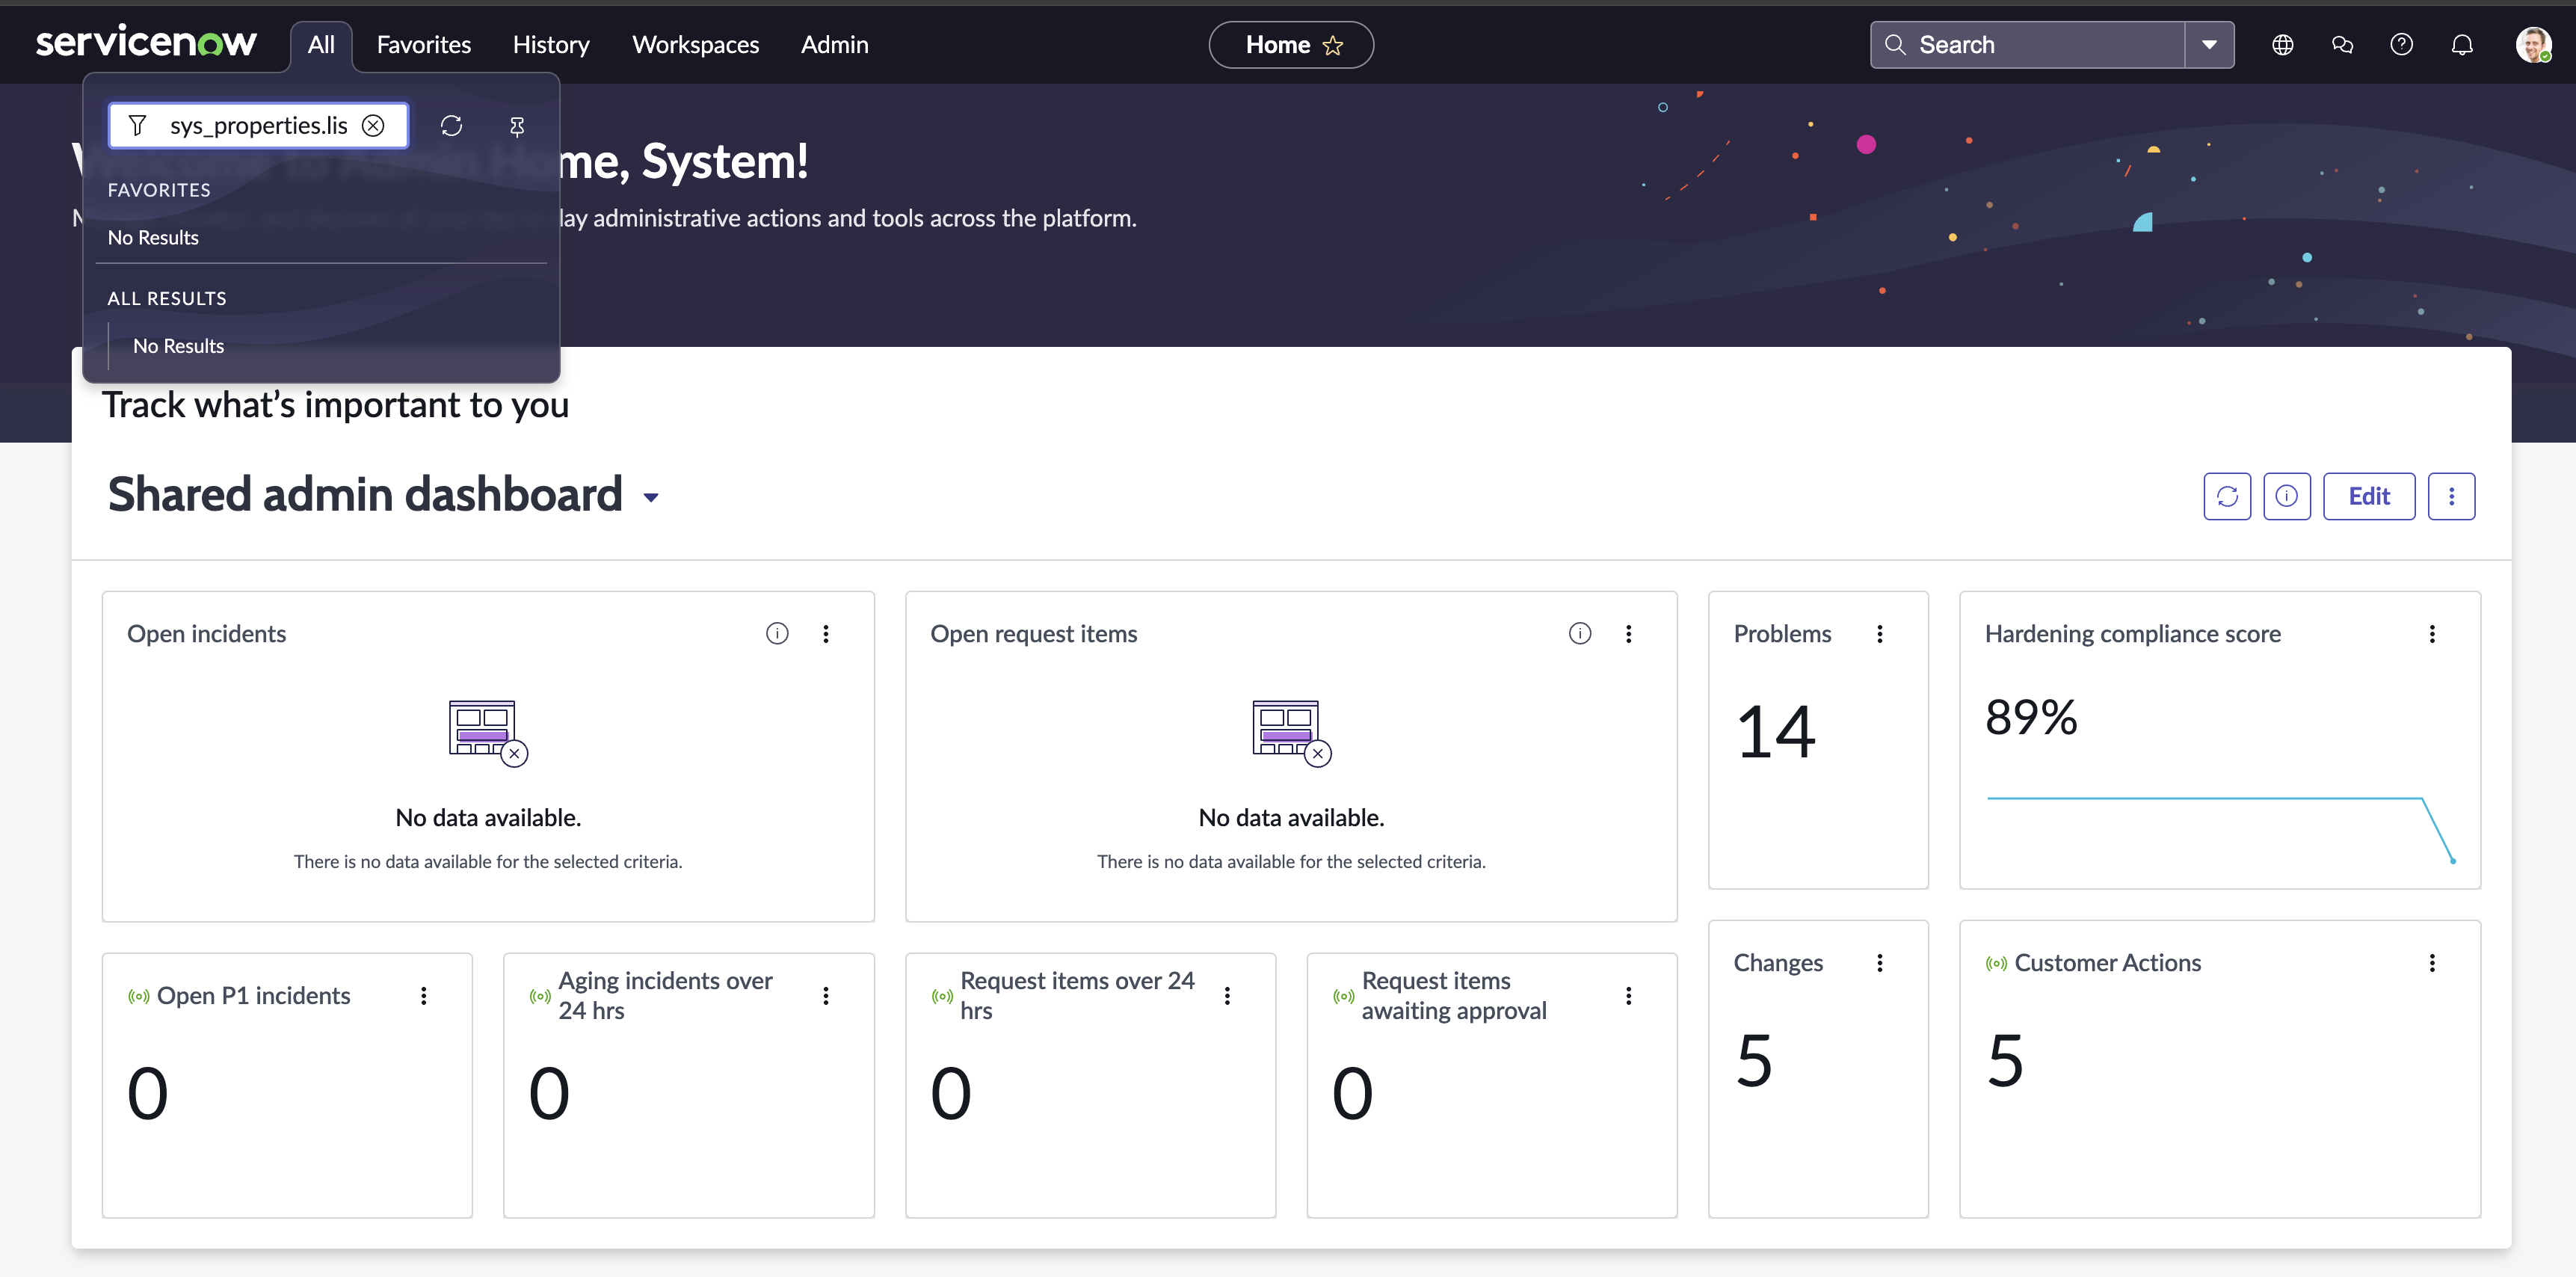Open Request items over 24 hrs options
2576x1277 pixels.
1227,995
